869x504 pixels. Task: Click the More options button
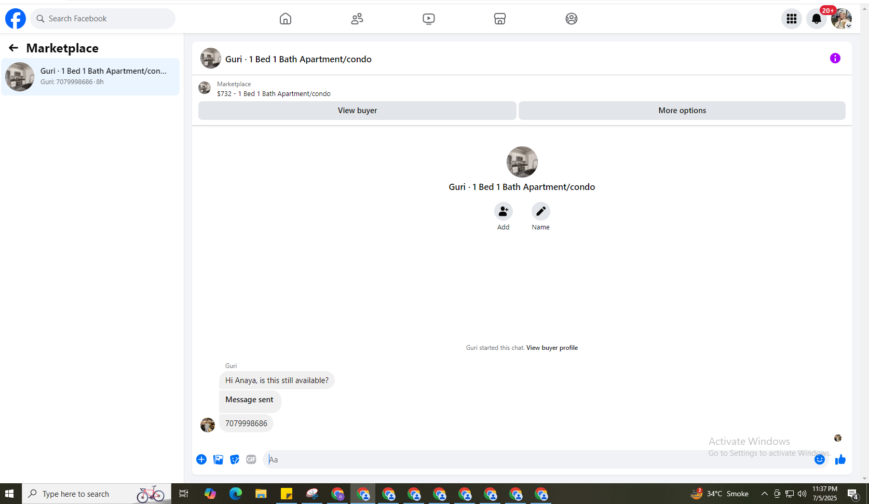coord(682,111)
